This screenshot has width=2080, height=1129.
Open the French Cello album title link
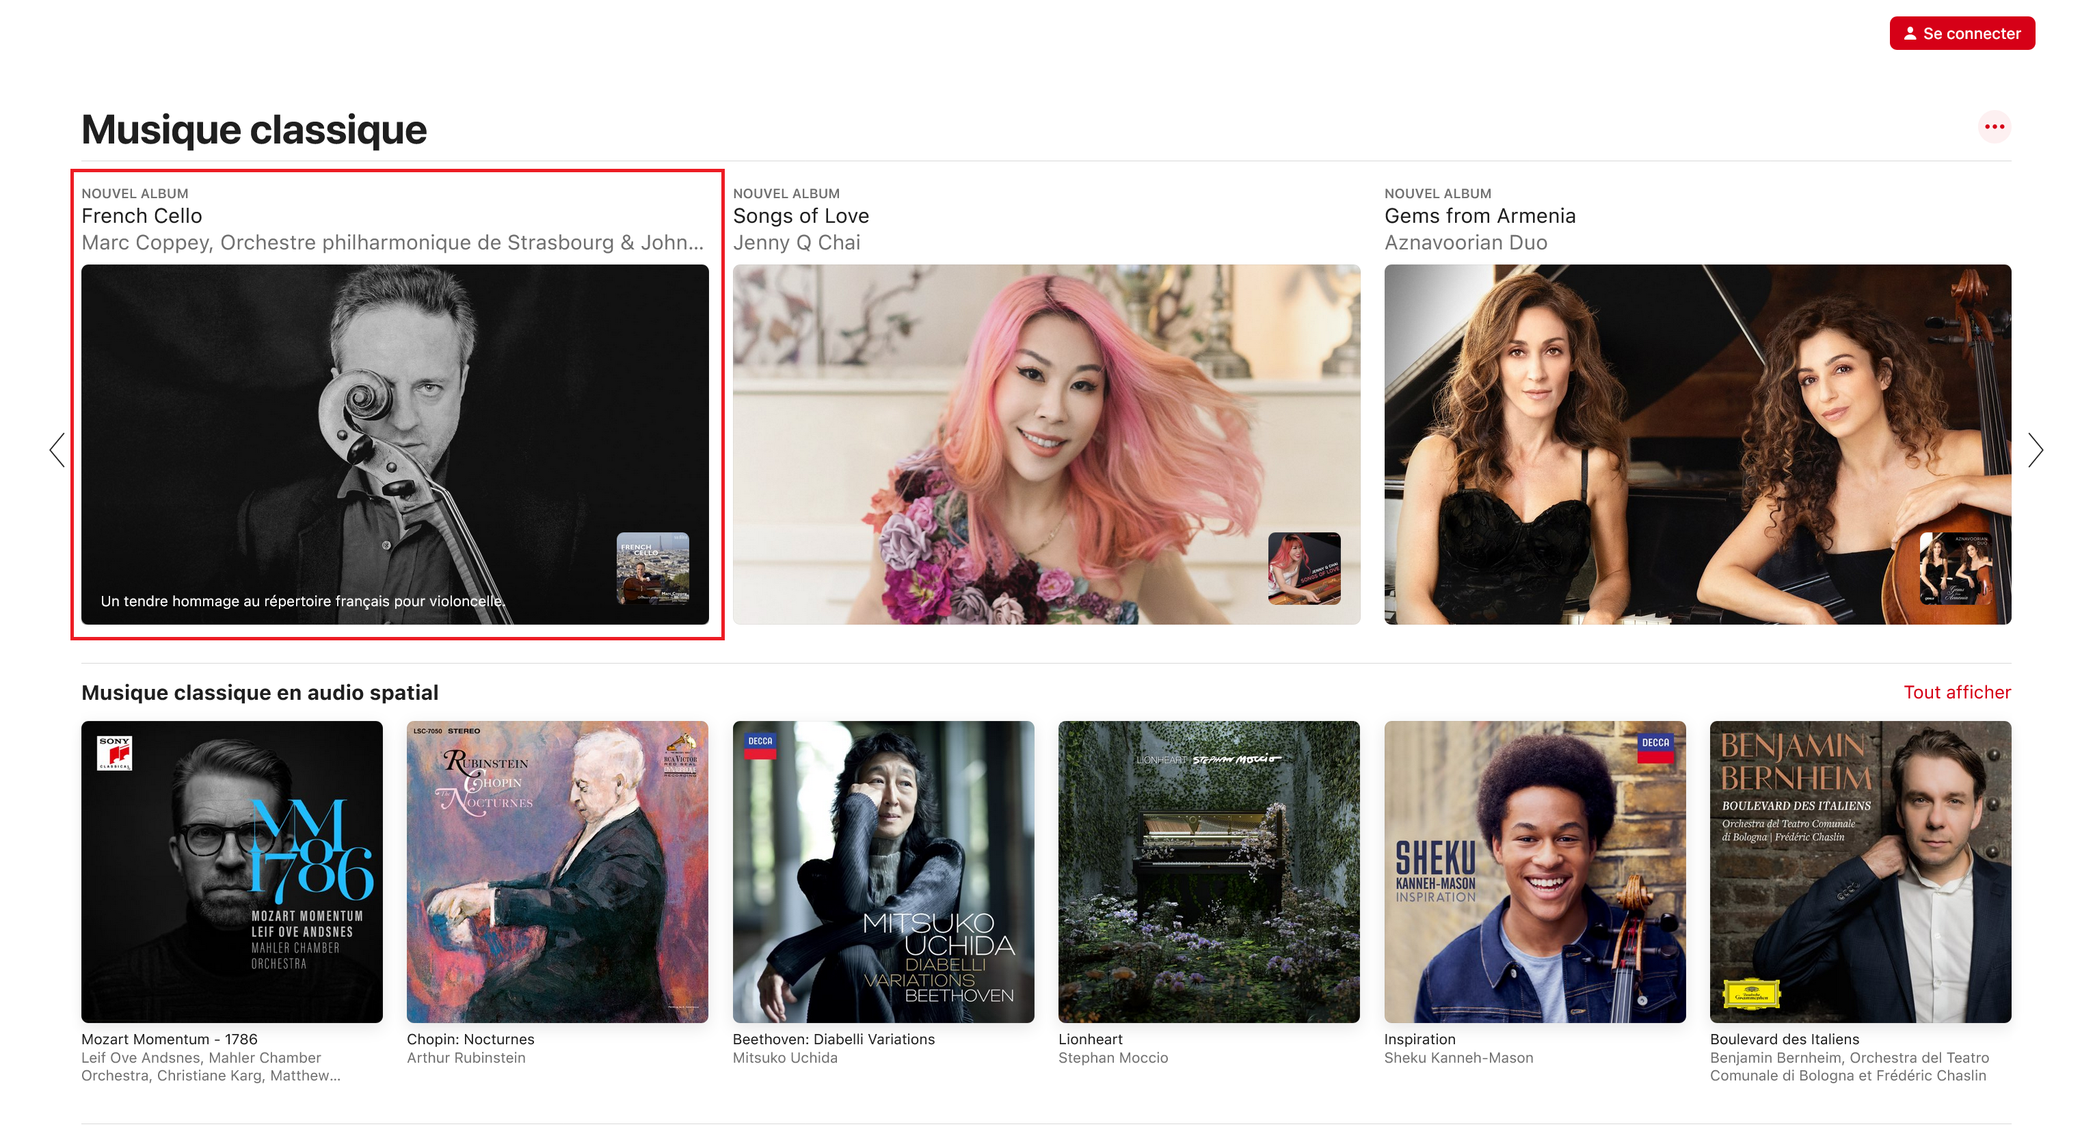pos(142,215)
